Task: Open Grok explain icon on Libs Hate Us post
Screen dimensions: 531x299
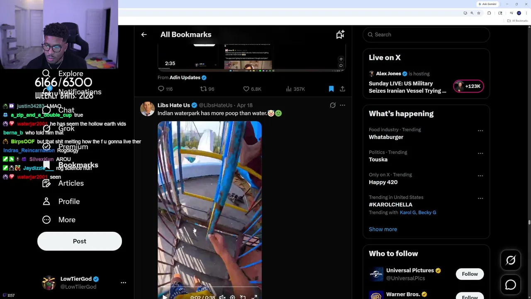Action: [333, 105]
